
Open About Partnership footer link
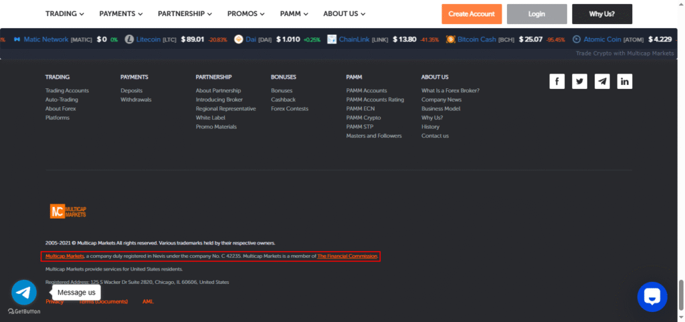pos(218,90)
